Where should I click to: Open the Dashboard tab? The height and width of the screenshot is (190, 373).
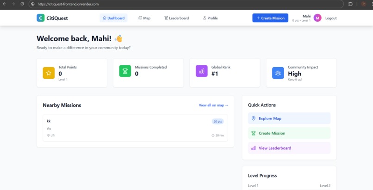pos(113,18)
